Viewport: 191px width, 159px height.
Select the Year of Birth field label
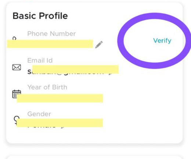[x=47, y=87]
